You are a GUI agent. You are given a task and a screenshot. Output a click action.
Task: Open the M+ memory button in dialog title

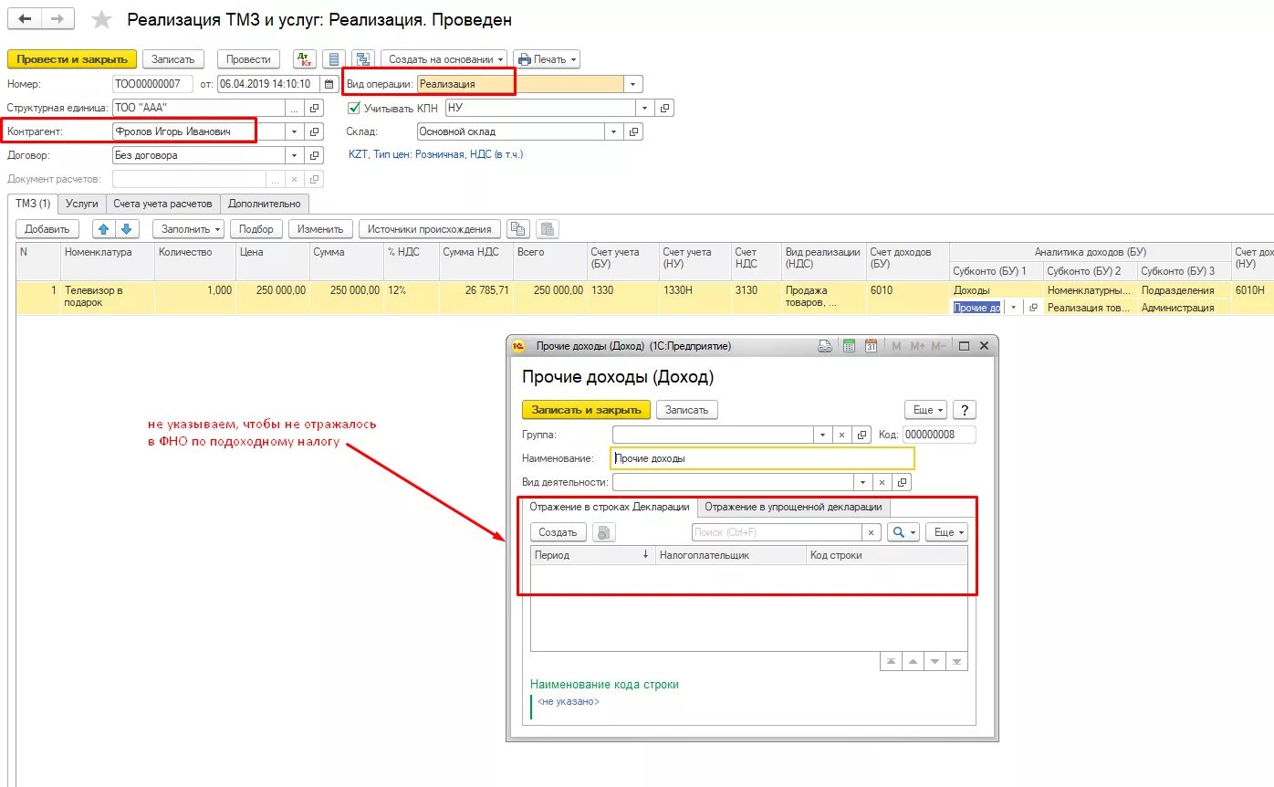click(x=918, y=346)
